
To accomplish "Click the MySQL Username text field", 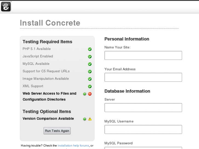I will coord(143,129).
